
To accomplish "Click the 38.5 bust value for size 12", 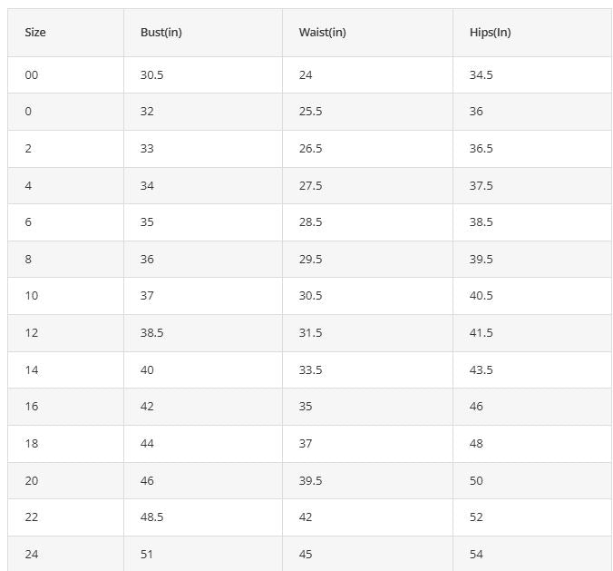I will 151,333.
